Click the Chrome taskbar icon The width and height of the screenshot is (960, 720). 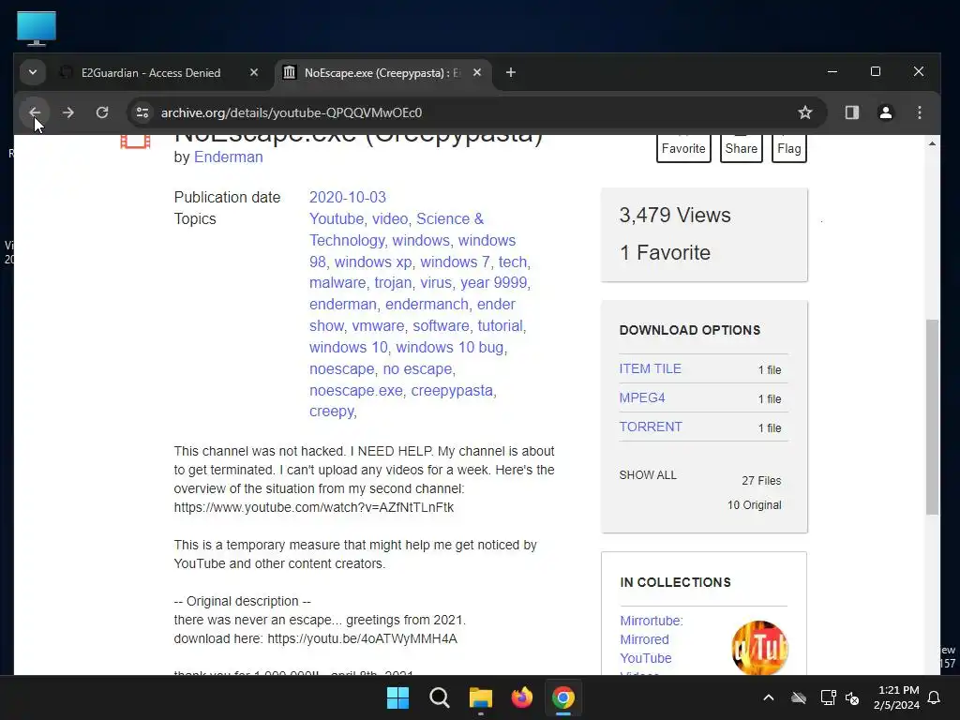[x=562, y=697]
